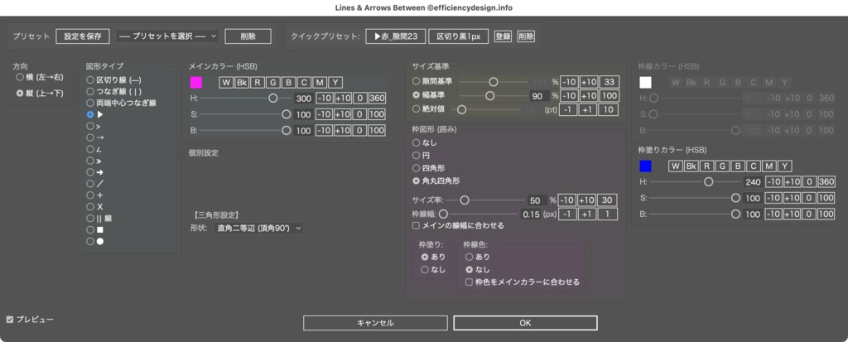The image size is (848, 342).
Task: Select the chevron (>) shape type
Action: (94, 126)
